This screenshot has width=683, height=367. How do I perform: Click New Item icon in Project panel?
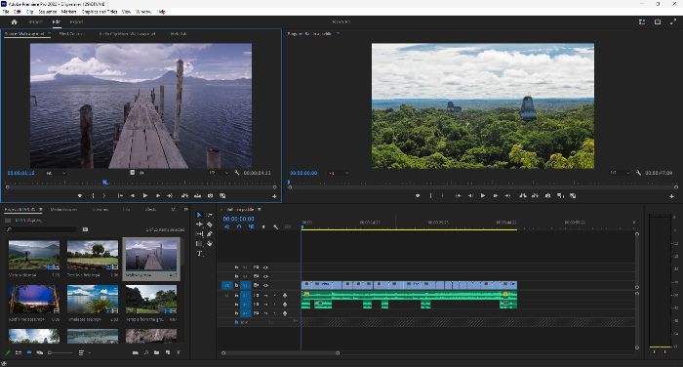click(168, 352)
